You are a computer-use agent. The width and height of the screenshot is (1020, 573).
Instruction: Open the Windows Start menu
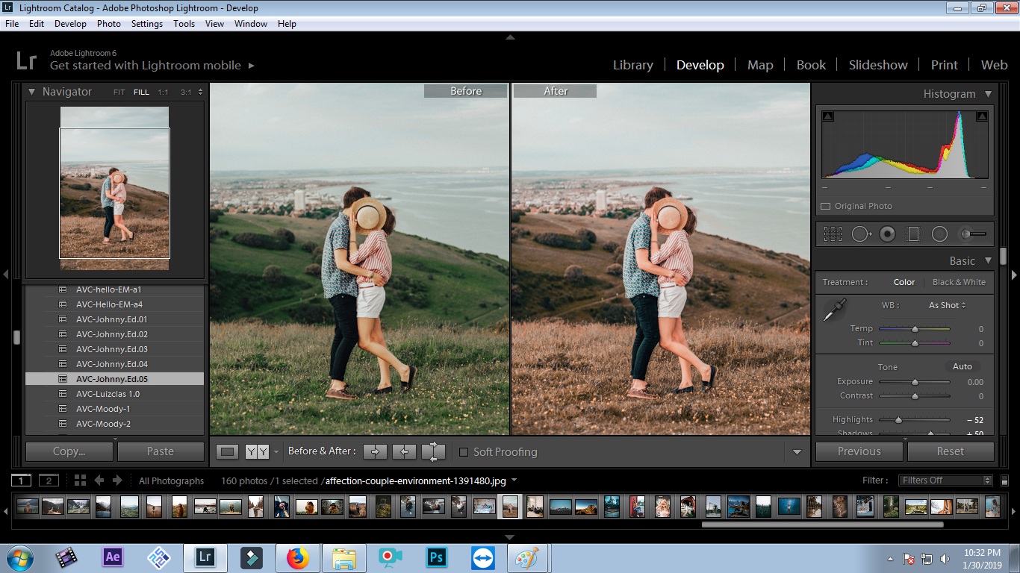click(20, 557)
